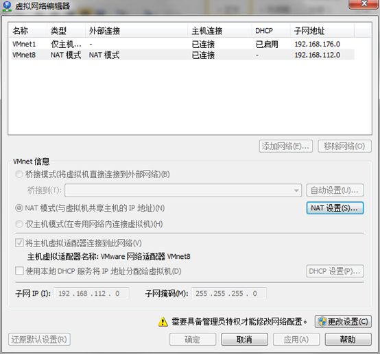This screenshot has width=380, height=354.
Task: Sort by DHCP column header
Action: point(271,31)
